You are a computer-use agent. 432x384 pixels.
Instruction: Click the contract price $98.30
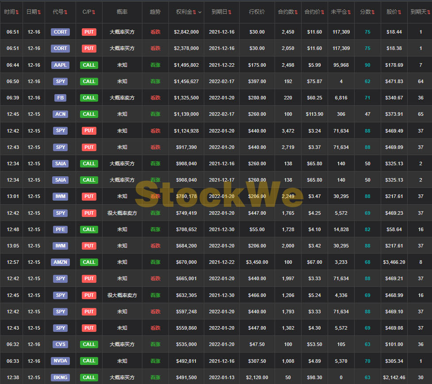pos(314,377)
